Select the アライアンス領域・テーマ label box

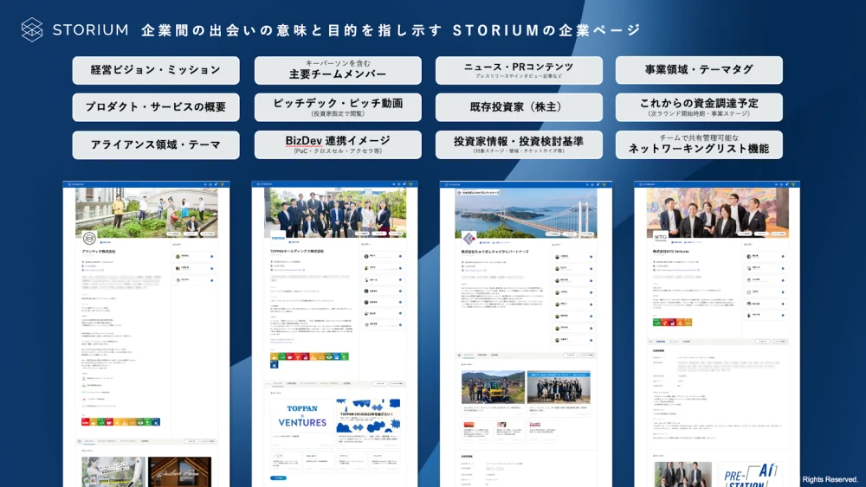tap(156, 144)
